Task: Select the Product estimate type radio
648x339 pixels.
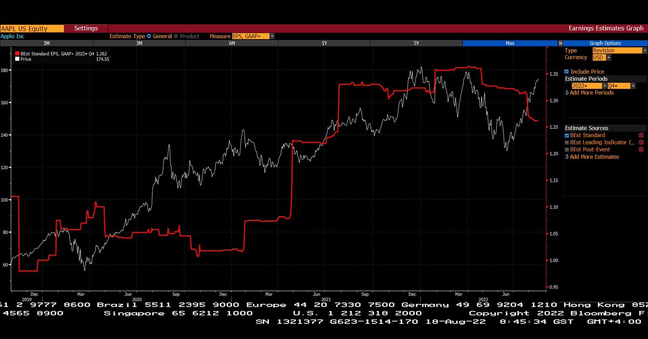Action: tap(176, 36)
